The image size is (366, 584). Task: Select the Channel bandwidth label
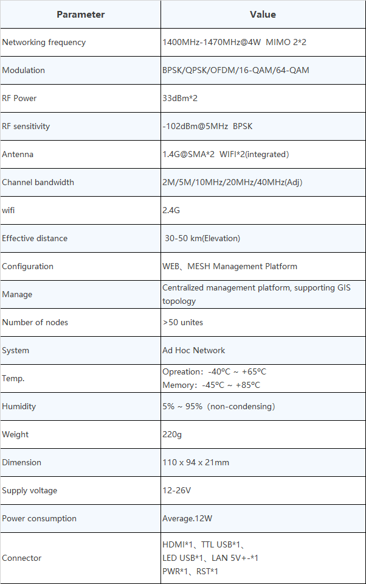pos(38,183)
